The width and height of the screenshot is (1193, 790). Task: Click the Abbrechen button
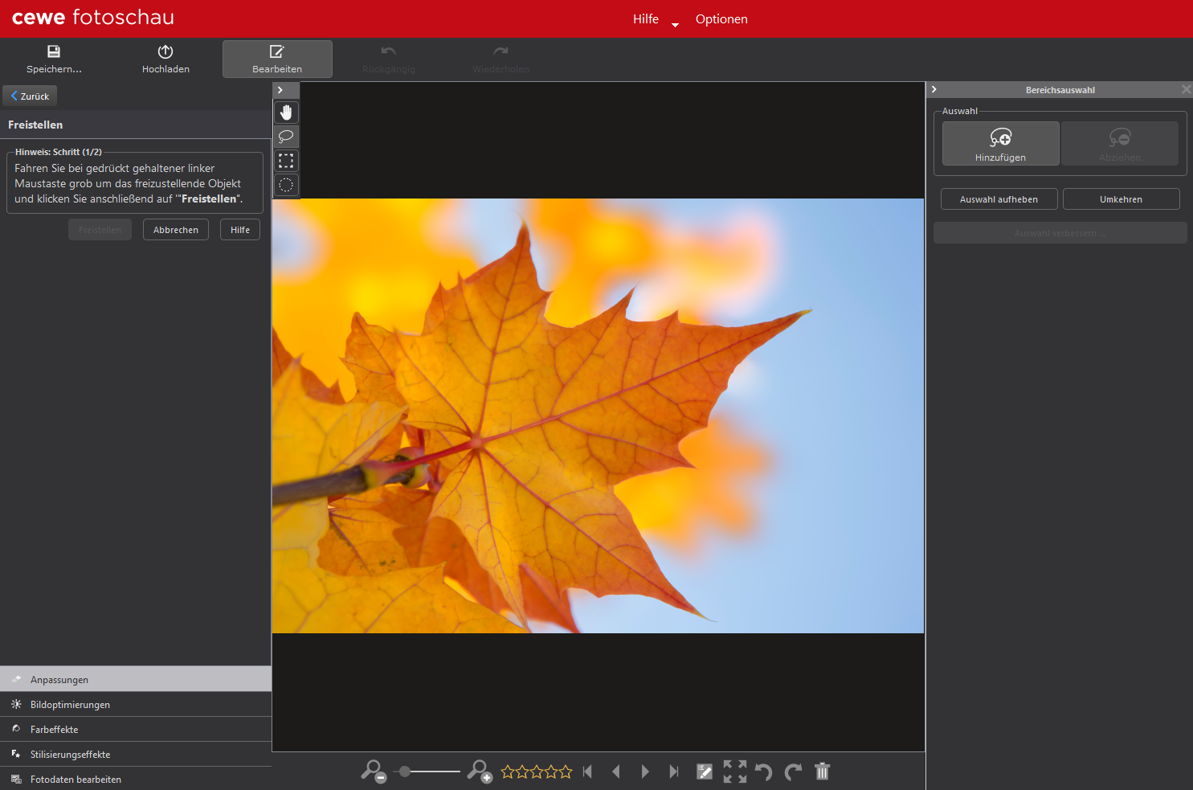tap(176, 230)
